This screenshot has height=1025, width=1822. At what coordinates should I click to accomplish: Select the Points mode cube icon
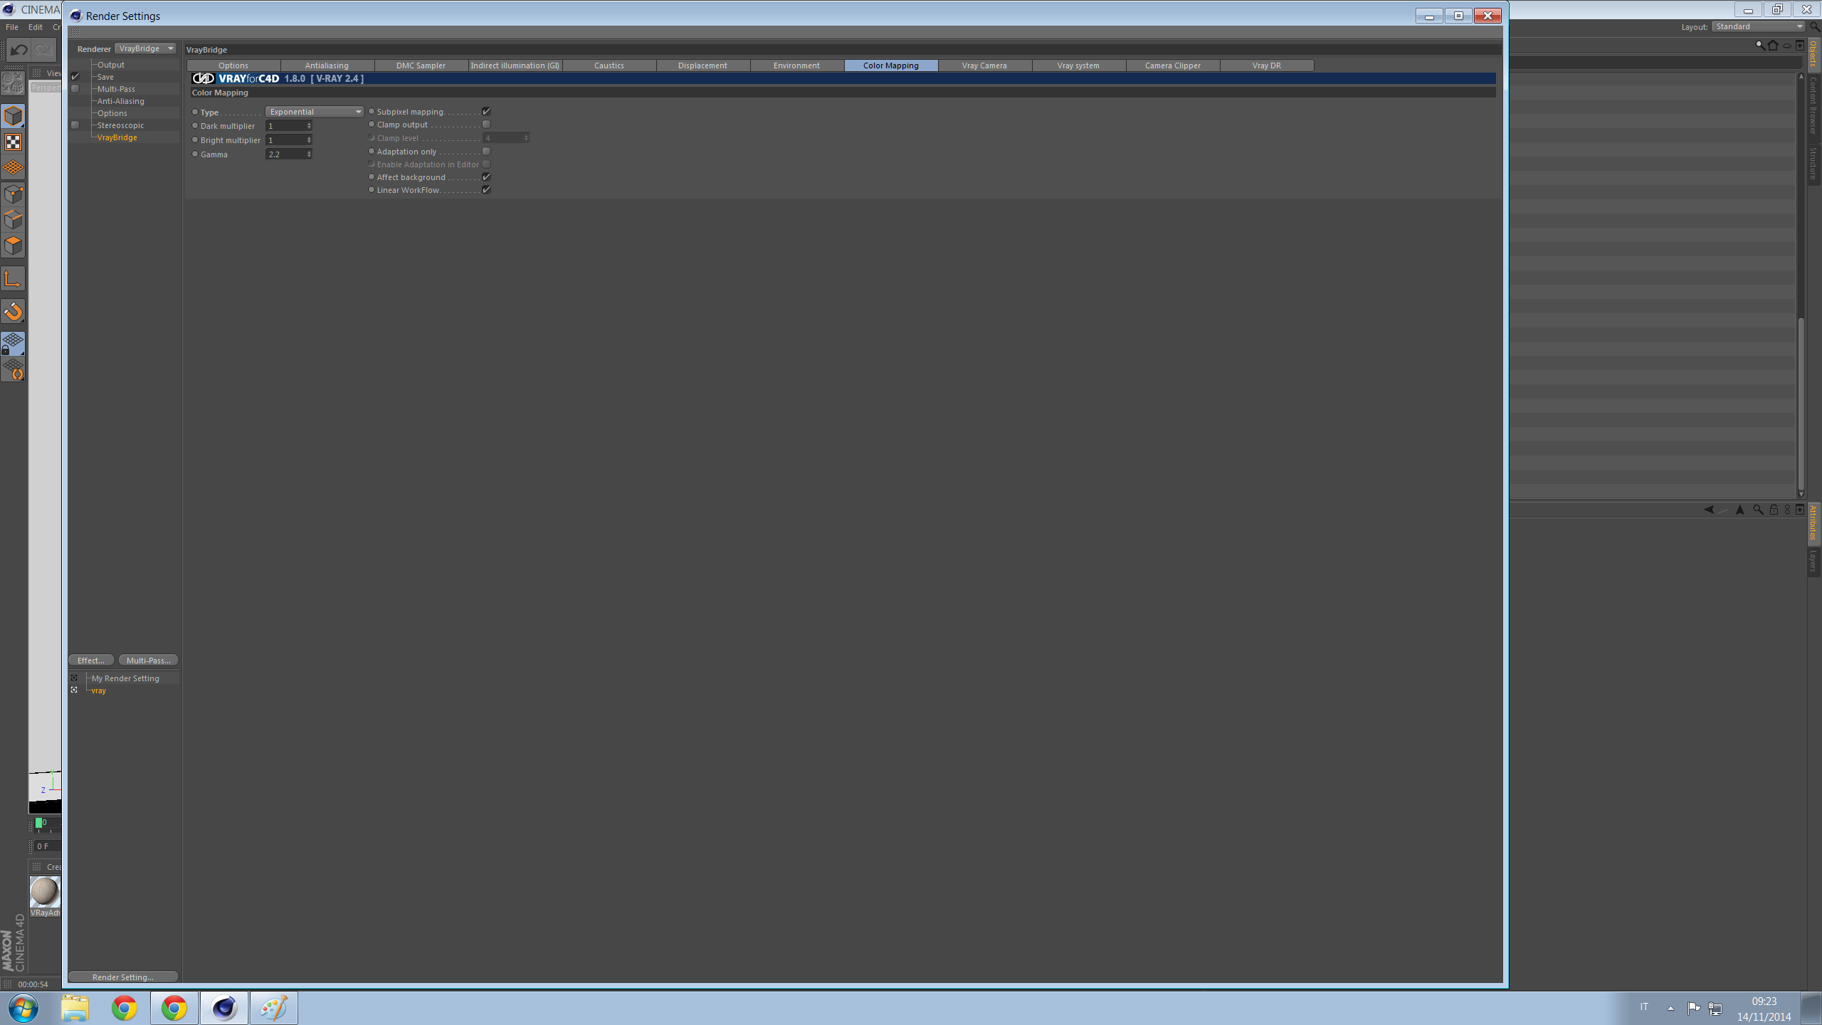(14, 194)
